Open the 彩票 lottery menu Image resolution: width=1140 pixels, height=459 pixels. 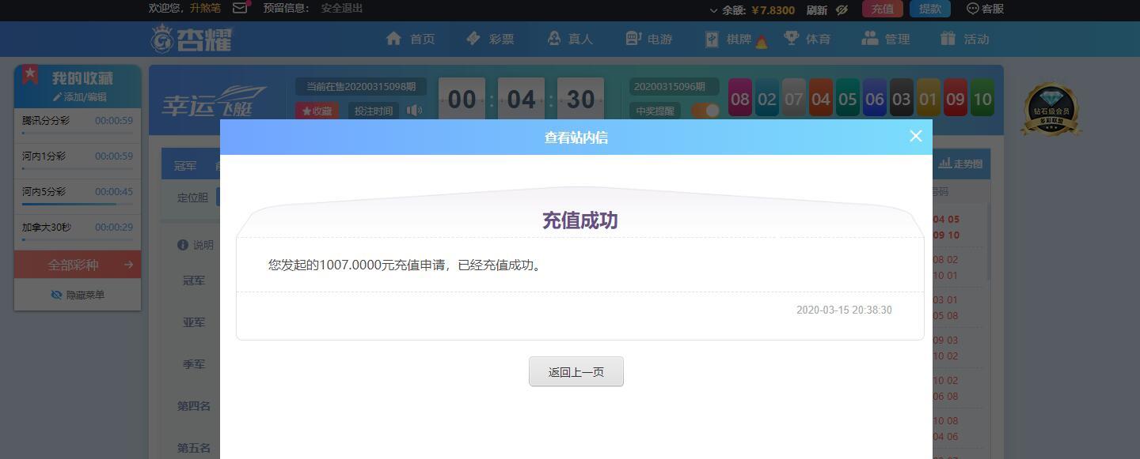(490, 39)
